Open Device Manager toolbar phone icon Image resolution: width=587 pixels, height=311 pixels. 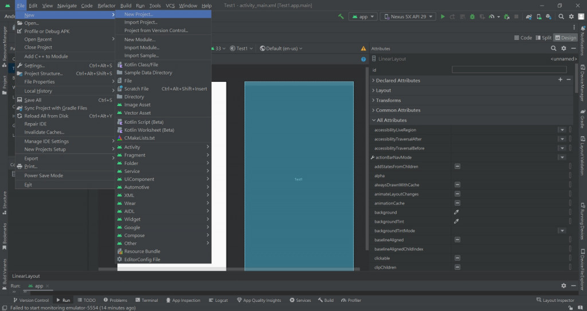coord(539,17)
